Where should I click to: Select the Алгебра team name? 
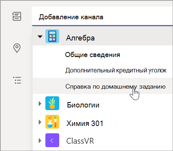(x=80, y=38)
